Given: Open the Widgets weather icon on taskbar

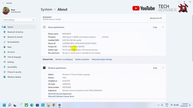Looking at the screenshot, I should [x=21, y=105].
